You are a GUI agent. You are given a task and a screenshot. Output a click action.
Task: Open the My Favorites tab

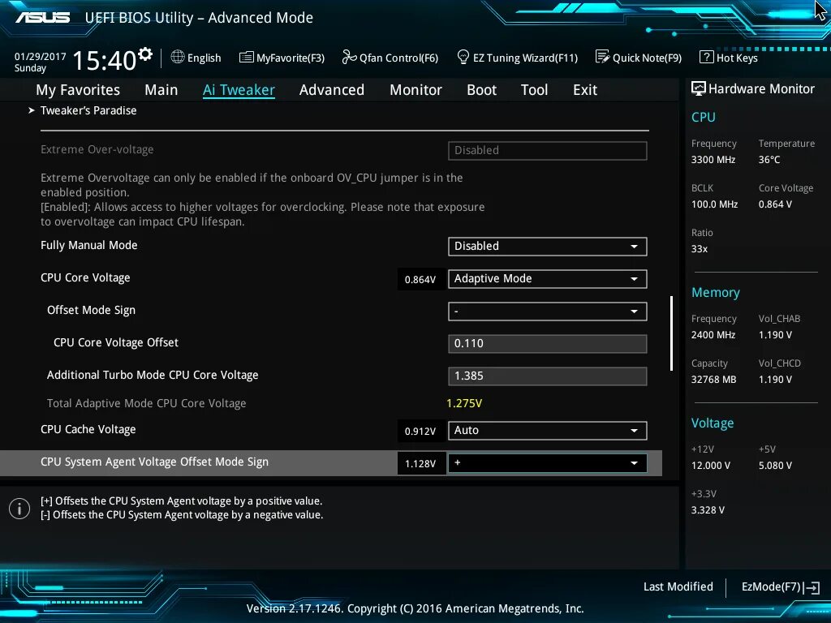click(78, 90)
